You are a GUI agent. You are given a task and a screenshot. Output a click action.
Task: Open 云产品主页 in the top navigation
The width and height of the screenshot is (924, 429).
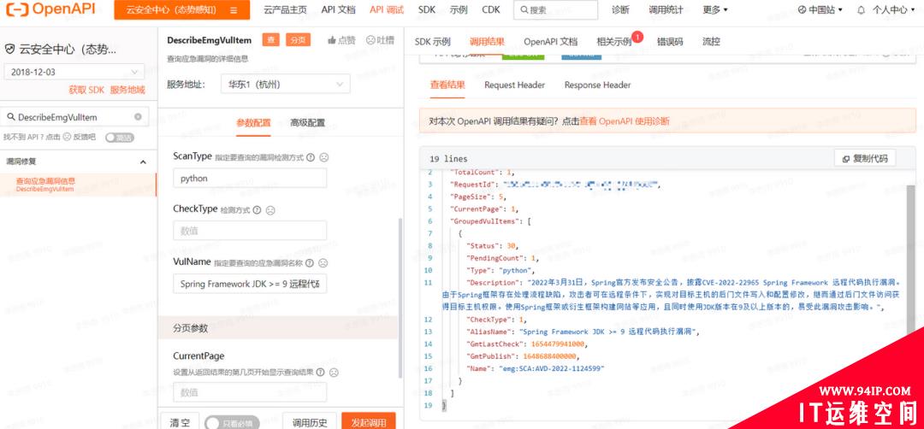coord(285,10)
